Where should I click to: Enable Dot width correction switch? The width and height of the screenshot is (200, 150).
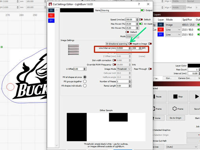pyautogui.click(x=114, y=60)
